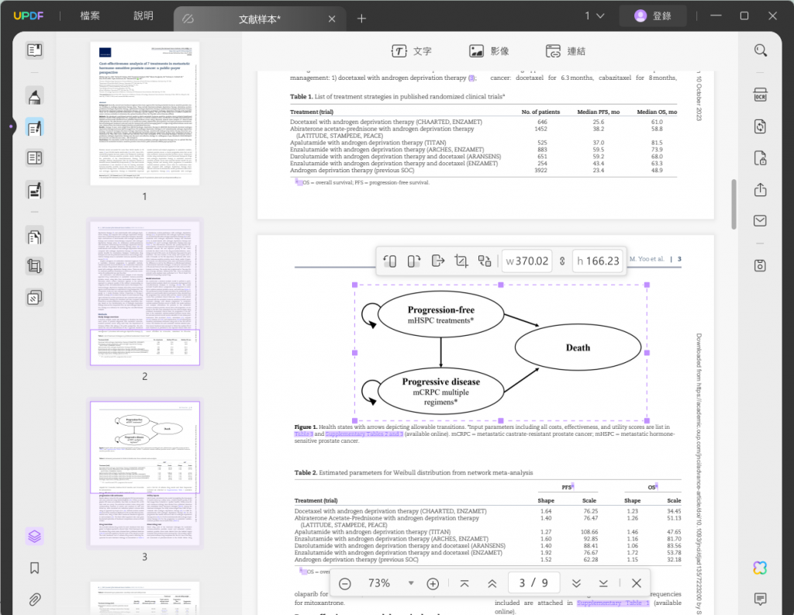Click the Figure 1. caption label

click(306, 427)
